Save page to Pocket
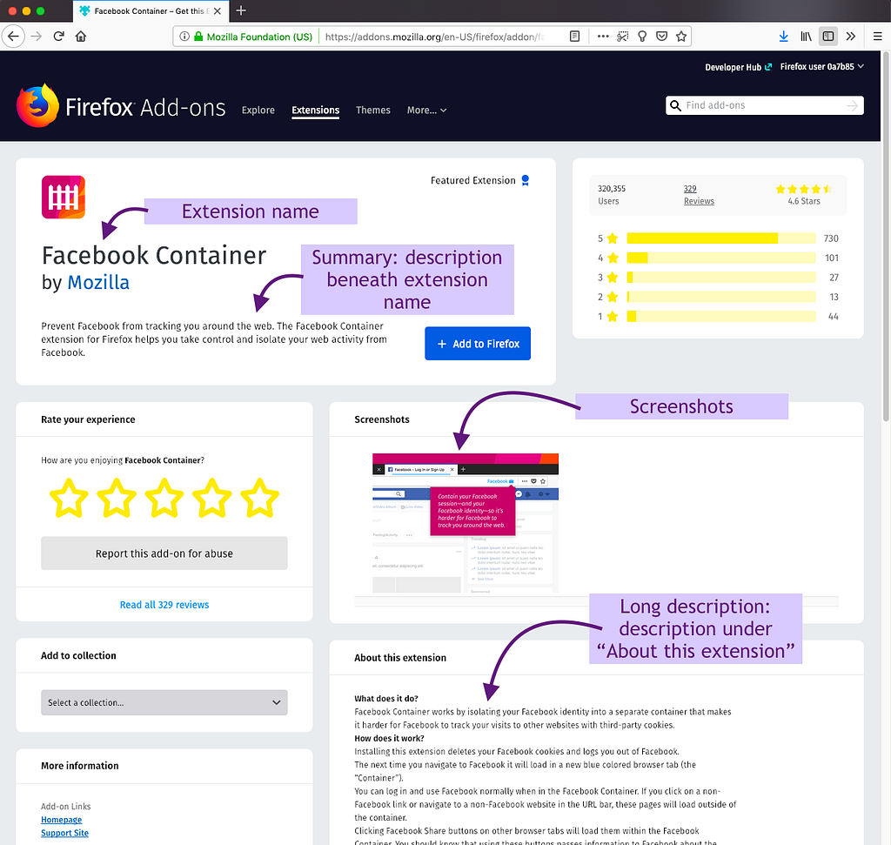The height and width of the screenshot is (845, 891). point(661,37)
